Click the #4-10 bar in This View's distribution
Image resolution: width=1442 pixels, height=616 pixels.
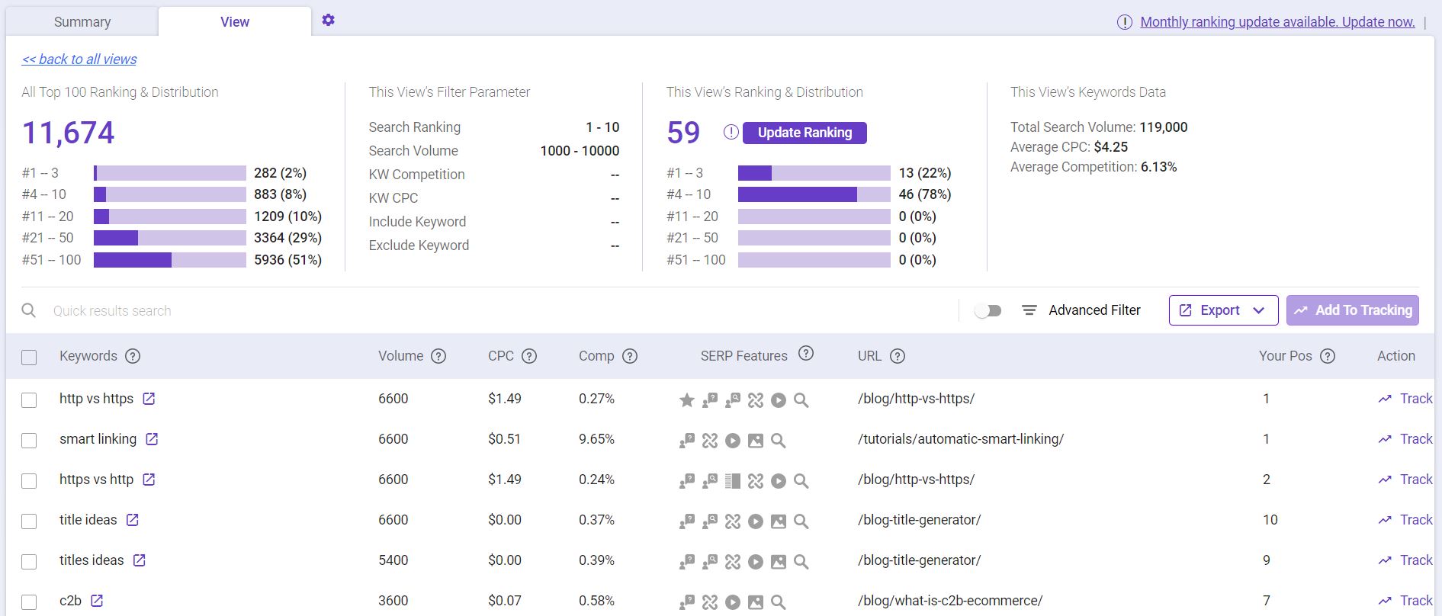pyautogui.click(x=814, y=194)
